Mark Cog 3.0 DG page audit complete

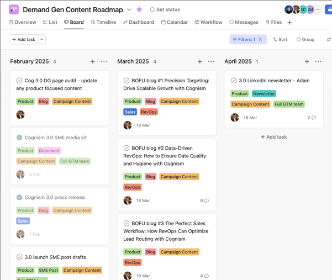point(19,81)
